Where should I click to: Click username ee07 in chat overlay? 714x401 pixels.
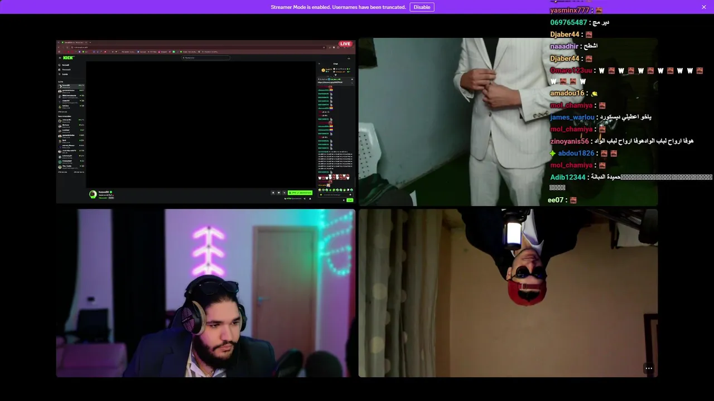(556, 200)
